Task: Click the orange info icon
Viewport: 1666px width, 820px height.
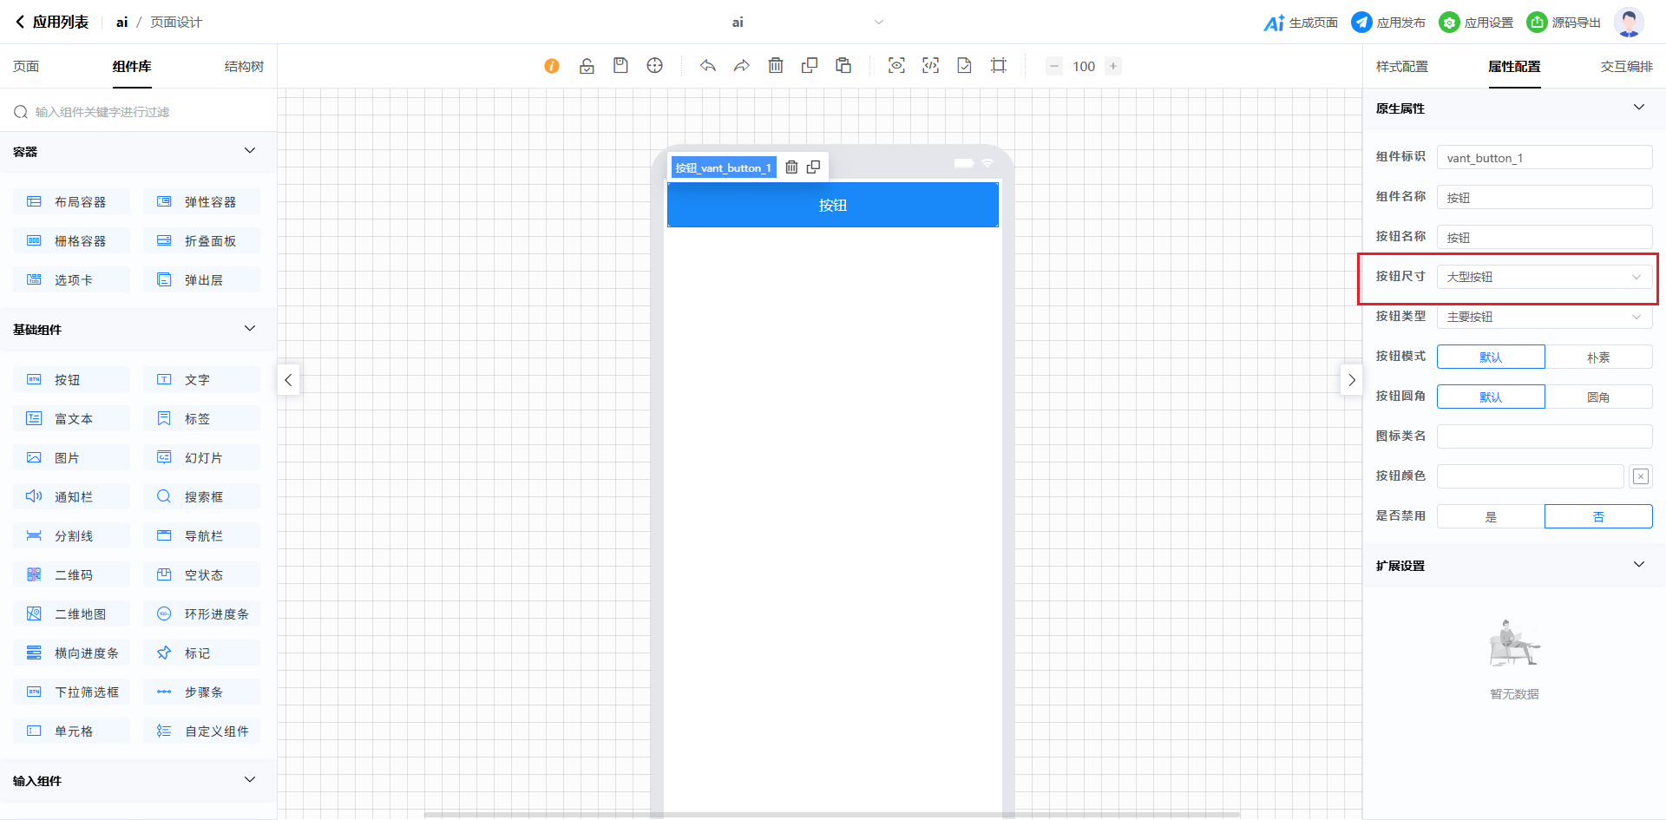Action: (x=552, y=66)
